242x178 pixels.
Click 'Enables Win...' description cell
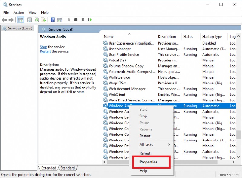click(169, 94)
